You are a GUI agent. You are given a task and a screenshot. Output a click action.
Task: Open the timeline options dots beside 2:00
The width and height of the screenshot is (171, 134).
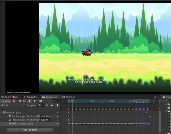[159, 101]
